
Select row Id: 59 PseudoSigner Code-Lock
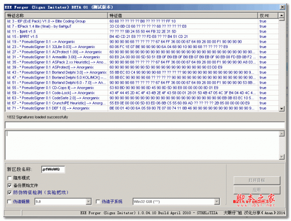[142, 93]
